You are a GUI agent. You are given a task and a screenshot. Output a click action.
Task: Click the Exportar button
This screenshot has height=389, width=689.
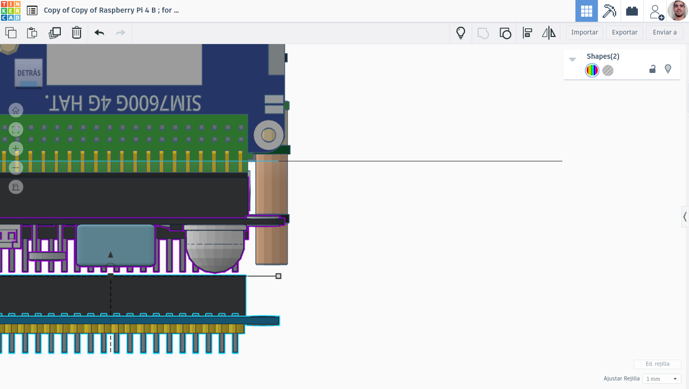[625, 32]
